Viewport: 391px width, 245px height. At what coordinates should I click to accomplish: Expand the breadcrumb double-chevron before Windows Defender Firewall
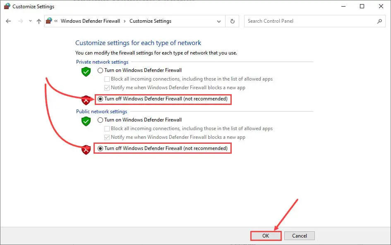coord(56,21)
